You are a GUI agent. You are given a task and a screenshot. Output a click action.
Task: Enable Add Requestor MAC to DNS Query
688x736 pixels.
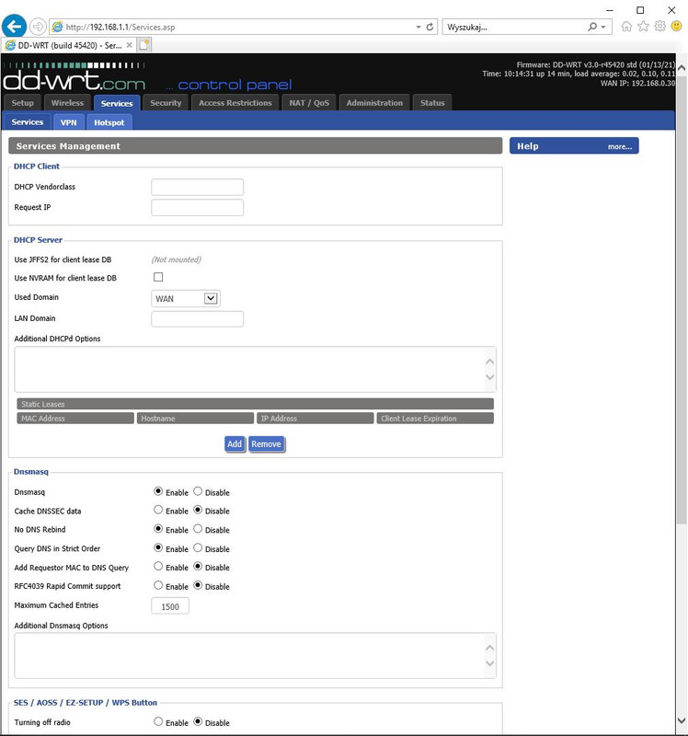point(158,567)
